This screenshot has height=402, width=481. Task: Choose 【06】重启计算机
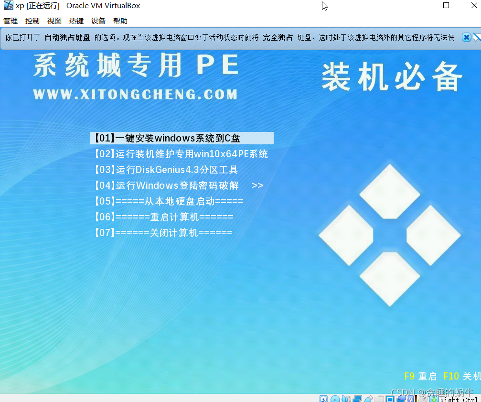163,217
